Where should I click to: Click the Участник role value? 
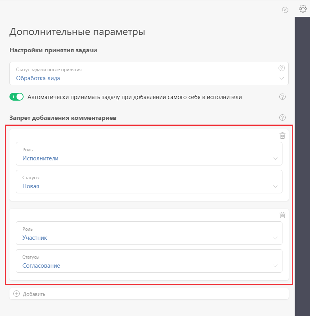pos(35,238)
